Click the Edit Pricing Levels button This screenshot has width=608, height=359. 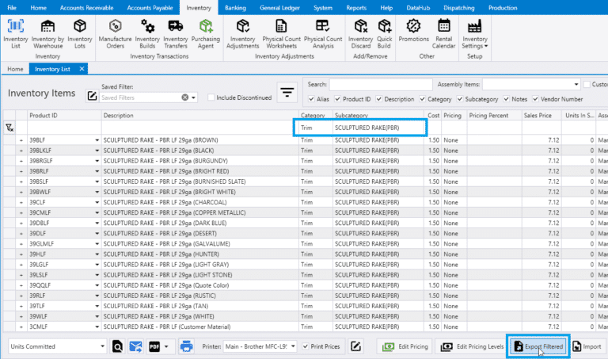472,346
